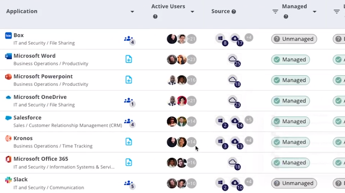Click the Kronos cloud download source icon

236,142
